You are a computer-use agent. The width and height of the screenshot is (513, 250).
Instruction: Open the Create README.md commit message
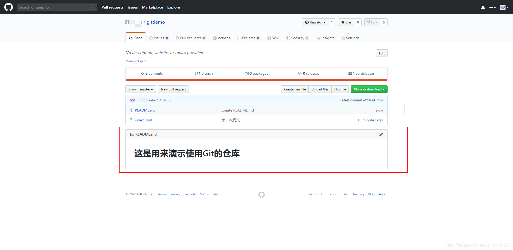pos(238,110)
